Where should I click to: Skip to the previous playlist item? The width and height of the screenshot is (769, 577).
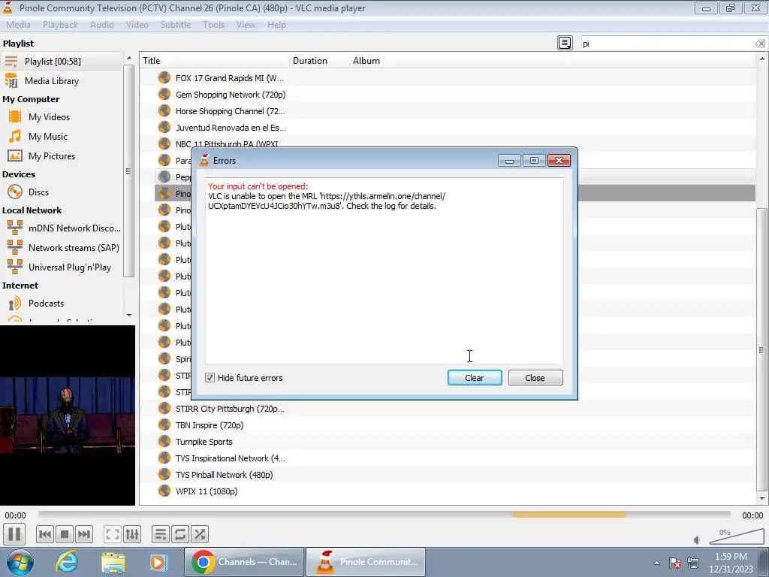point(44,534)
